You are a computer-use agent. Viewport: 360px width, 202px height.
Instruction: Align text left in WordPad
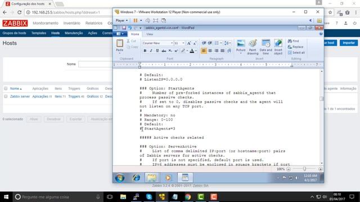click(x=204, y=50)
